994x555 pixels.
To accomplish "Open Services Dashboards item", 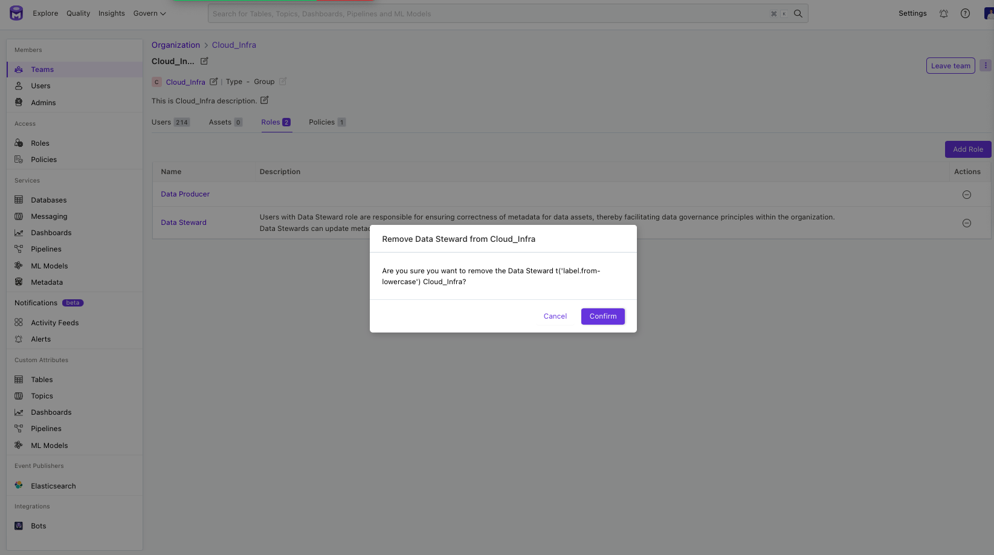I will point(51,233).
